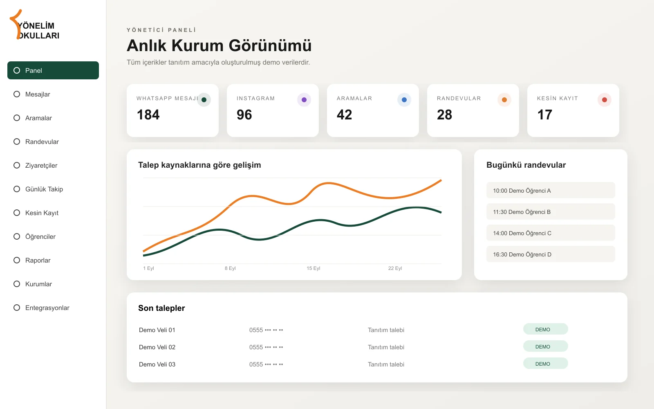The image size is (654, 409).
Task: Click the 15 Eyl chart axis label
Action: tap(314, 268)
